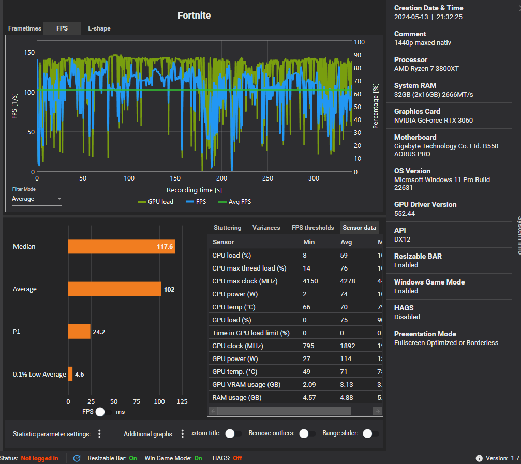Toggle GPU load series in chart legend
The height and width of the screenshot is (464, 521).
click(x=155, y=202)
